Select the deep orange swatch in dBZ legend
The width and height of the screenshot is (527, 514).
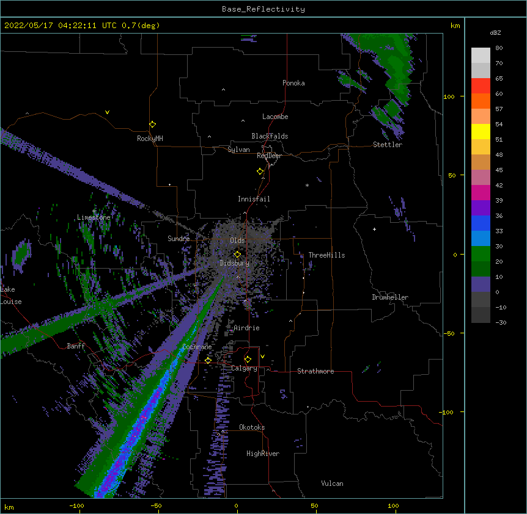pos(481,101)
